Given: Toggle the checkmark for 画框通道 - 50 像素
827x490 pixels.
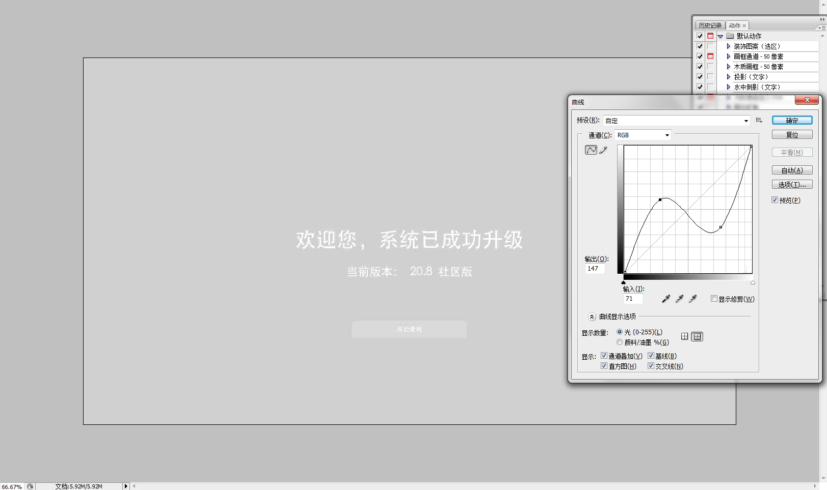Looking at the screenshot, I should click(700, 56).
